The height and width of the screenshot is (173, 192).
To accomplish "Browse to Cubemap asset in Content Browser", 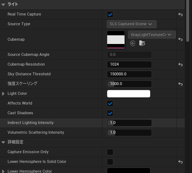I will click(142, 43).
